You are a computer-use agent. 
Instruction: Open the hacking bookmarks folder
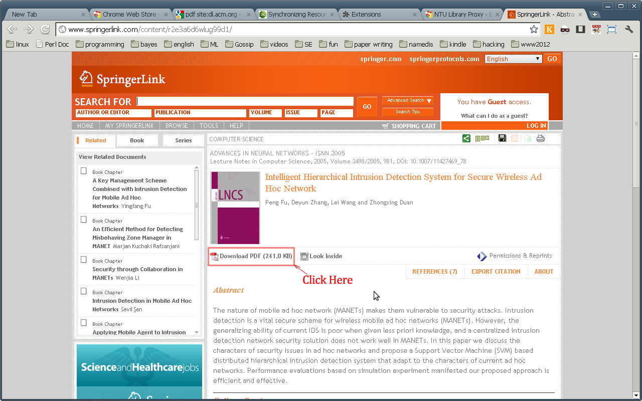(489, 44)
